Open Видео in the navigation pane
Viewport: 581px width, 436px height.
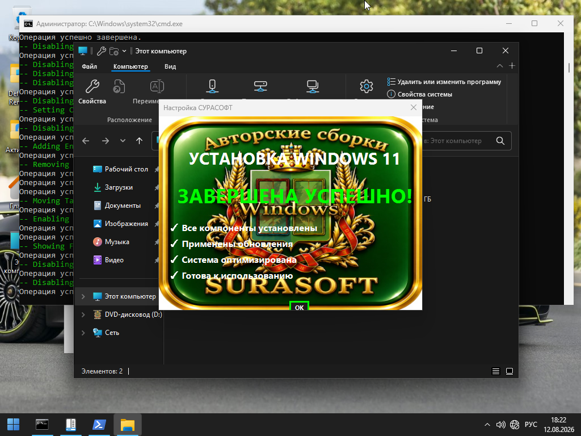click(108, 260)
